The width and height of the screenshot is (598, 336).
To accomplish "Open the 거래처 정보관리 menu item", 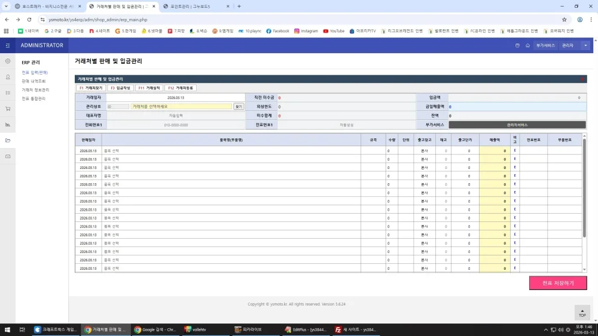I will coord(35,90).
